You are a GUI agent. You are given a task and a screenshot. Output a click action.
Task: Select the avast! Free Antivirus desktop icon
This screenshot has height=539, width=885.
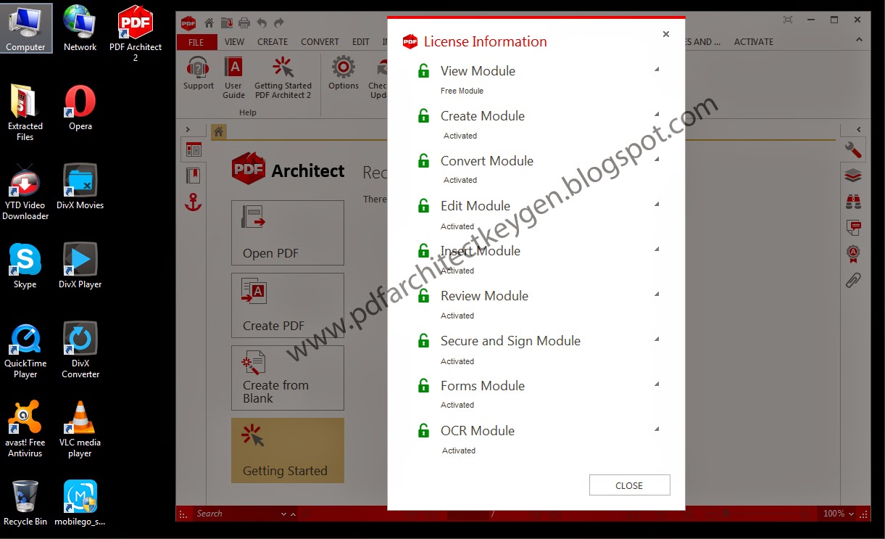pyautogui.click(x=25, y=429)
